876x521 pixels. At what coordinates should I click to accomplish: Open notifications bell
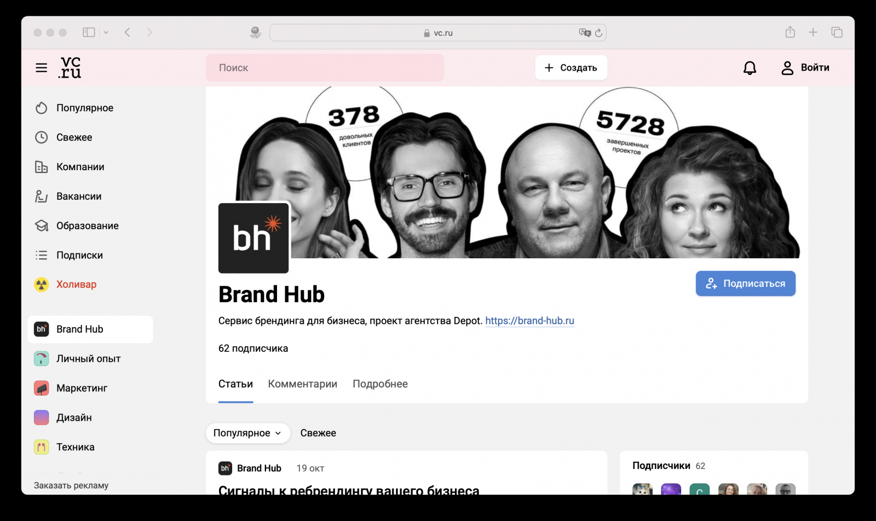[x=750, y=68]
